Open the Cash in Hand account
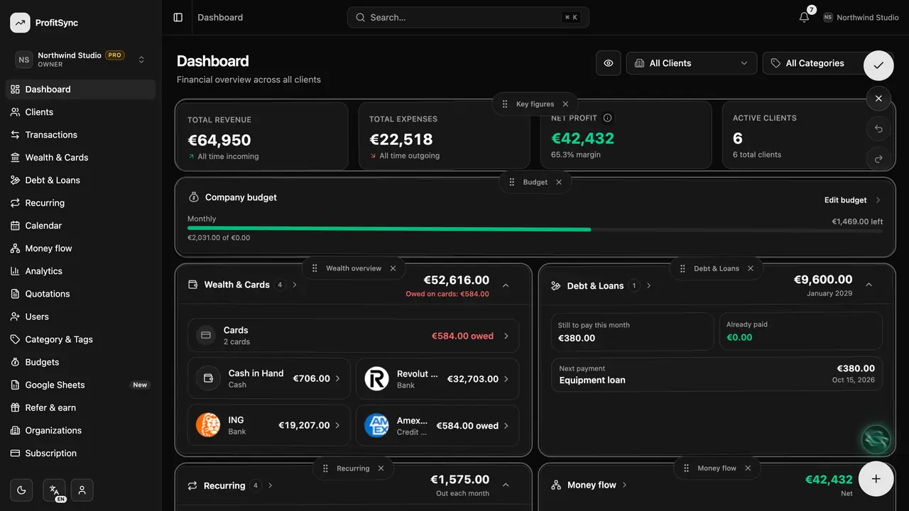 [x=269, y=379]
